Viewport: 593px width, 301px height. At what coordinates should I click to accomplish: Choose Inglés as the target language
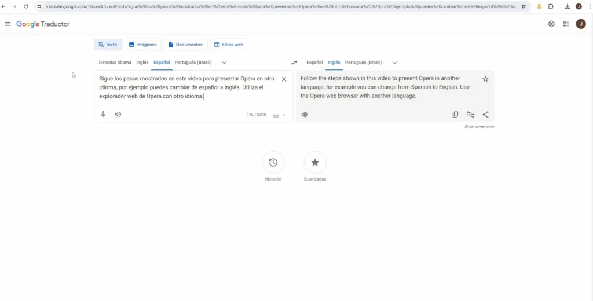click(334, 63)
